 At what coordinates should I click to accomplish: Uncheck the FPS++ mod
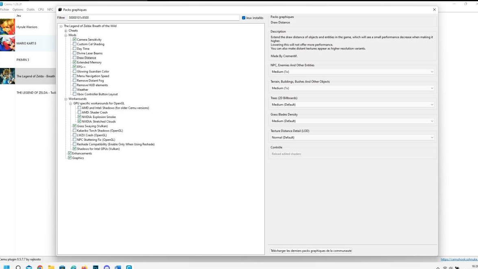pyautogui.click(x=74, y=67)
